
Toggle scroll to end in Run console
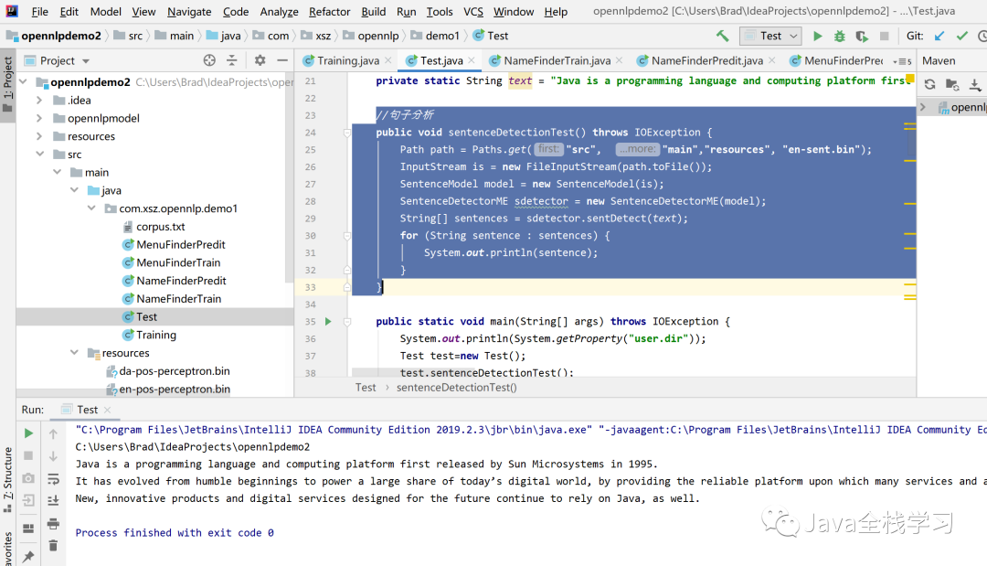54,501
